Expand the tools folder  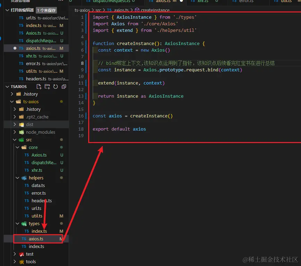pos(15,261)
